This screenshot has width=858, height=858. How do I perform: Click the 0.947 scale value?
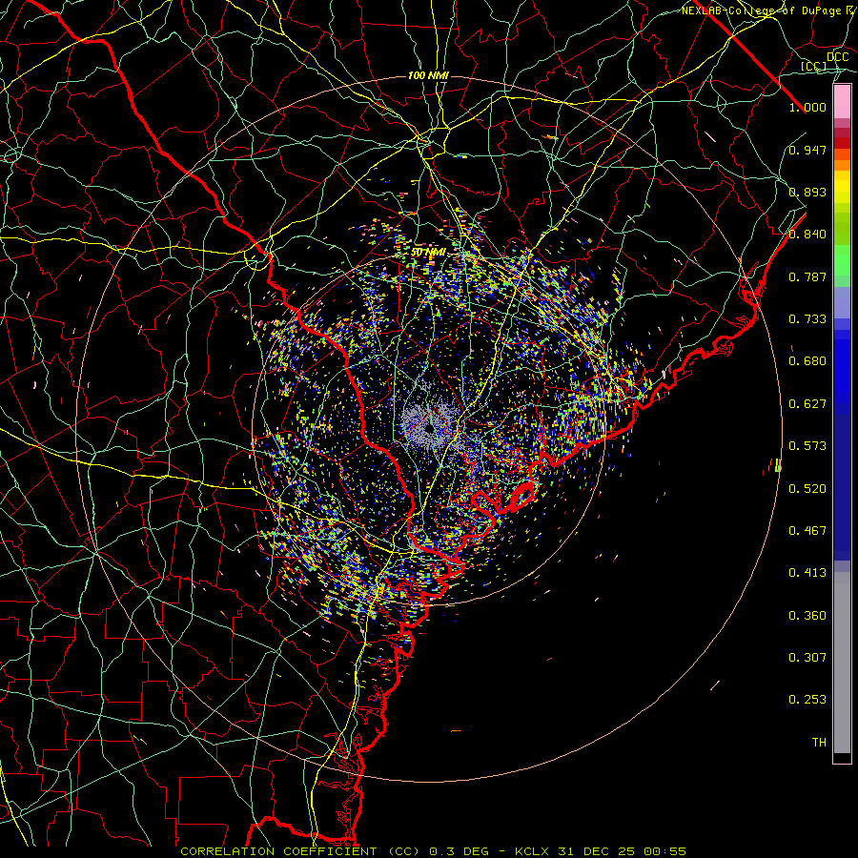click(807, 150)
